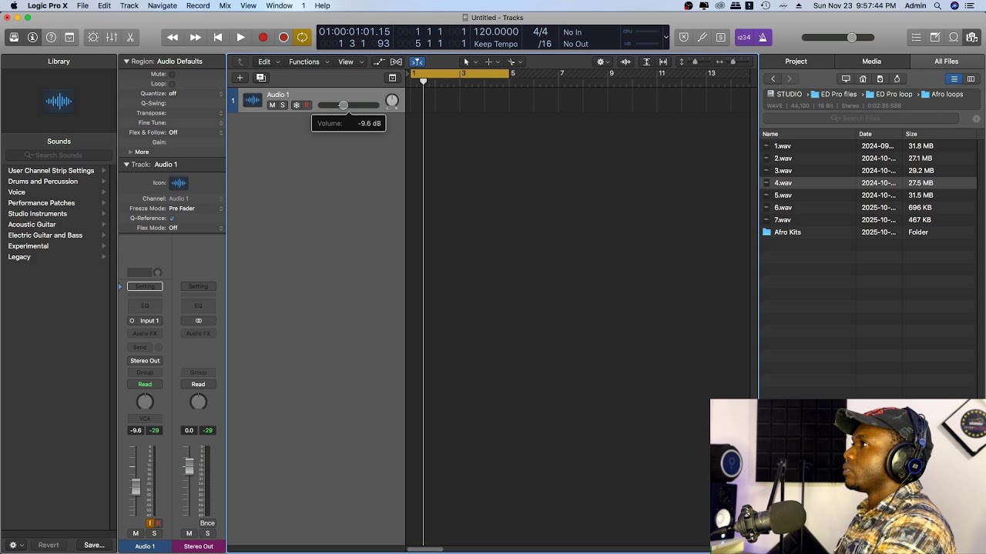Mute Audio 1 track in track header

(x=272, y=105)
